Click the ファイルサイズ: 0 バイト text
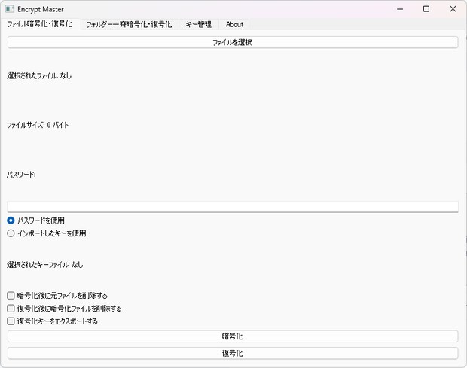This screenshot has width=467, height=368. (x=38, y=125)
